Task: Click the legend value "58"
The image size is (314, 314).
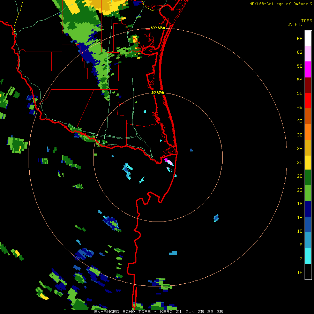Action: coord(300,66)
